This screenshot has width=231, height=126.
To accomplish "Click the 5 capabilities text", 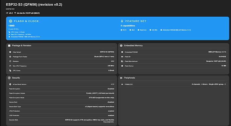I will (x=128, y=26).
